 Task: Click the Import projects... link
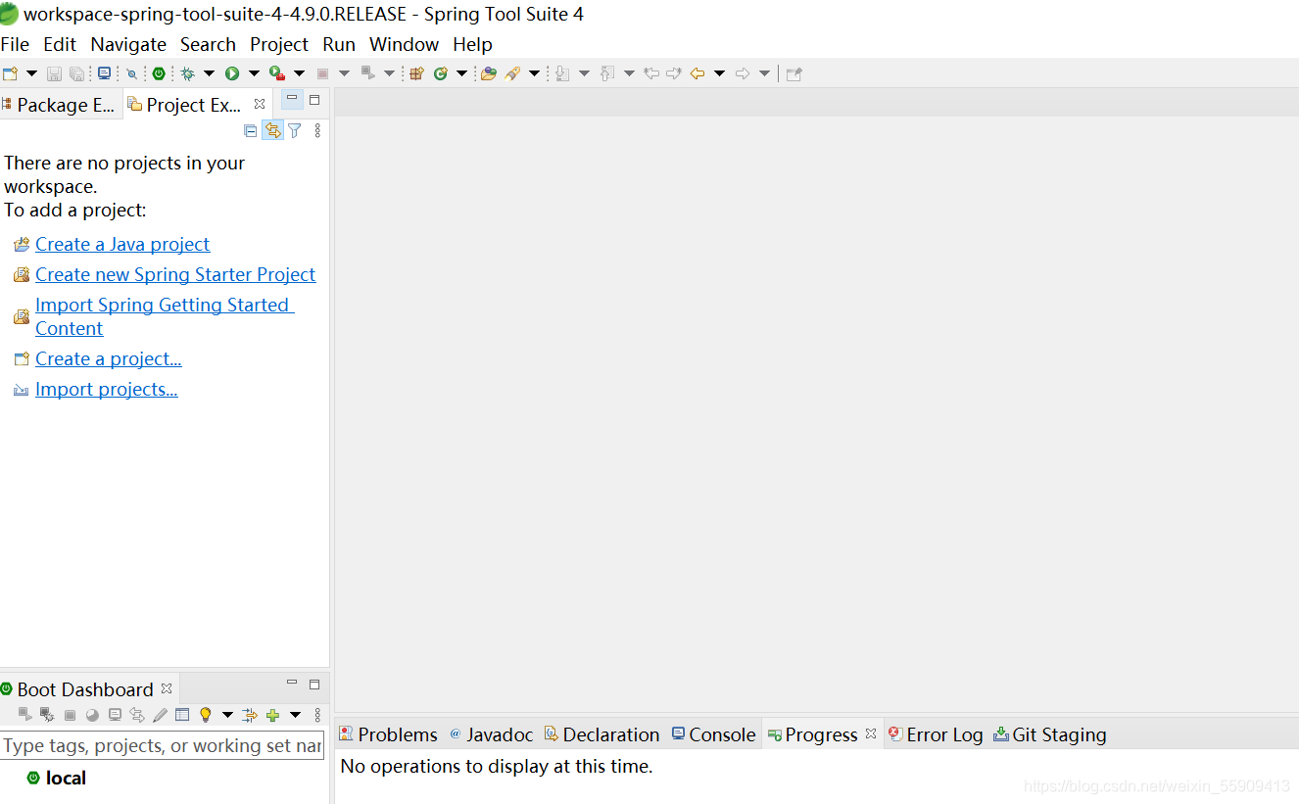(x=107, y=389)
